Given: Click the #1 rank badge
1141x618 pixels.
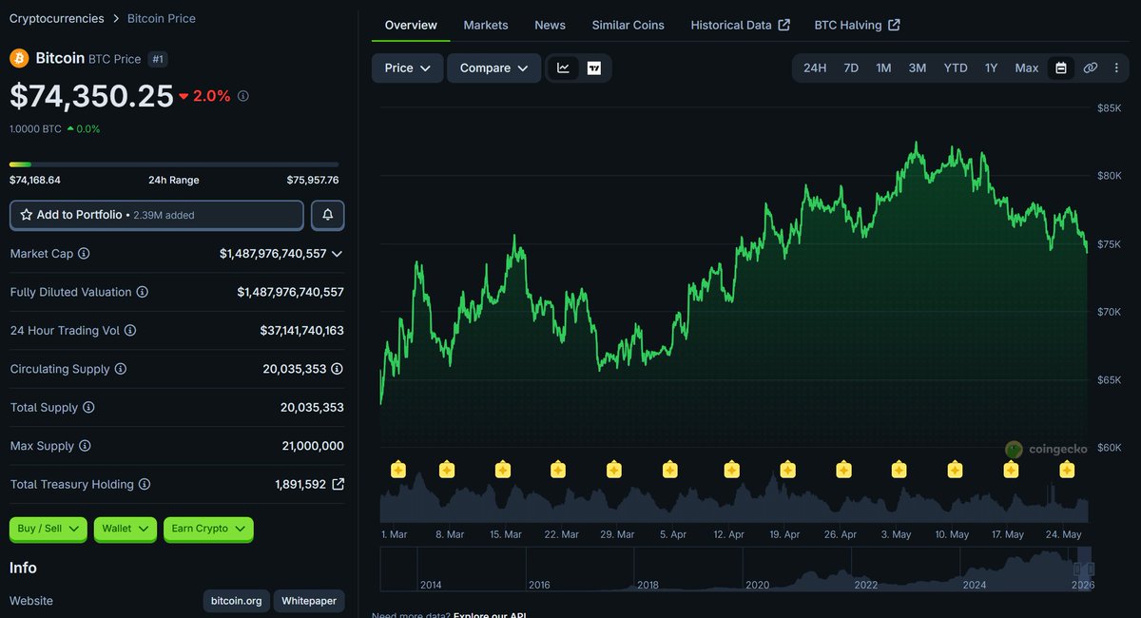Looking at the screenshot, I should (x=158, y=59).
